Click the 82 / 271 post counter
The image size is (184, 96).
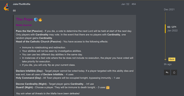(x=172, y=27)
